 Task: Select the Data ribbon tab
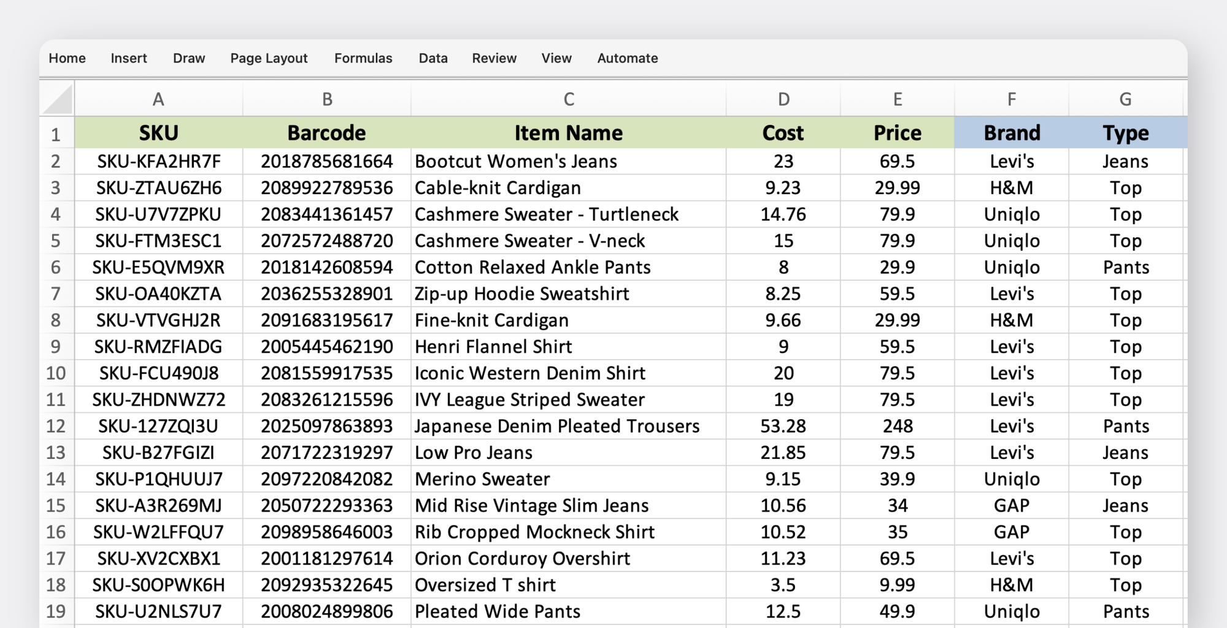tap(433, 58)
